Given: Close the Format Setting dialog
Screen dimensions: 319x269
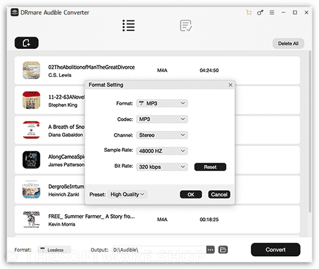Looking at the screenshot, I should (x=230, y=85).
